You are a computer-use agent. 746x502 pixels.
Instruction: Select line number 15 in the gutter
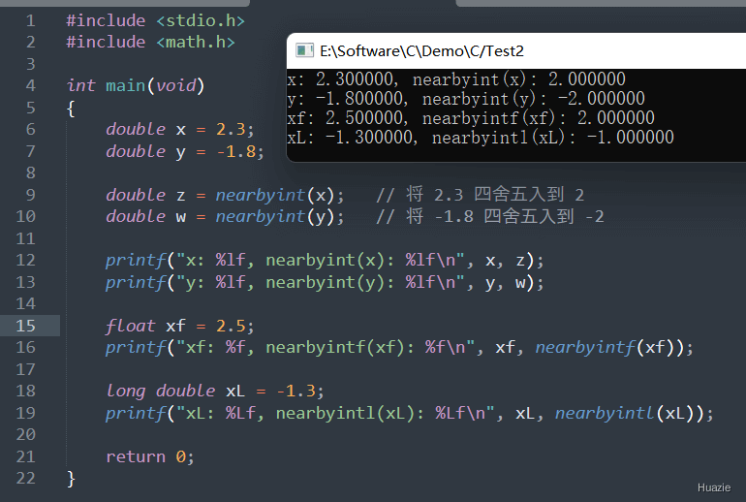point(26,326)
